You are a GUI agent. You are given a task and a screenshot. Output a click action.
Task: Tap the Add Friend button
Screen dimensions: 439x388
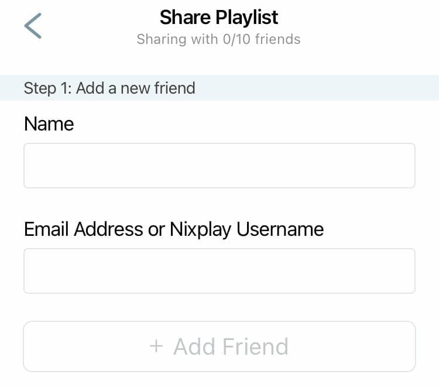[220, 346]
